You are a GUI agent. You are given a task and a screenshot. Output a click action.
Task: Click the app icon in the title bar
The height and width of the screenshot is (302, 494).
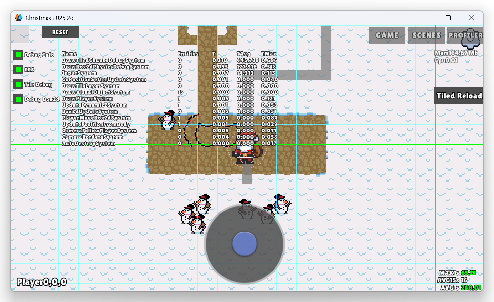pyautogui.click(x=19, y=18)
